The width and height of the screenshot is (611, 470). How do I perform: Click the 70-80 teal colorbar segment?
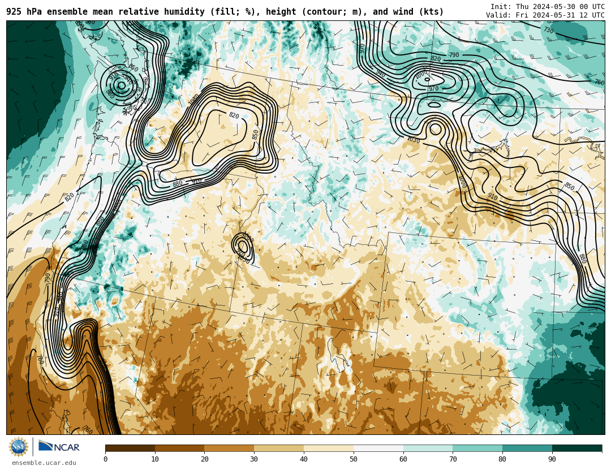[477, 449]
